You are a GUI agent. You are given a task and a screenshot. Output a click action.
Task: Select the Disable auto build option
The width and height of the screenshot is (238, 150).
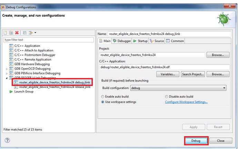(167, 97)
